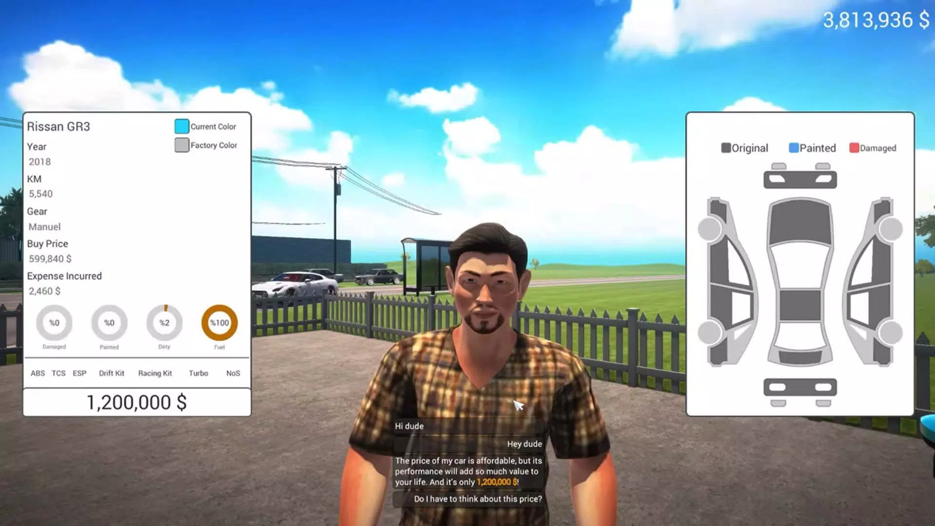The width and height of the screenshot is (935, 526).
Task: Click the Damaged status indicator icon
Action: (54, 322)
